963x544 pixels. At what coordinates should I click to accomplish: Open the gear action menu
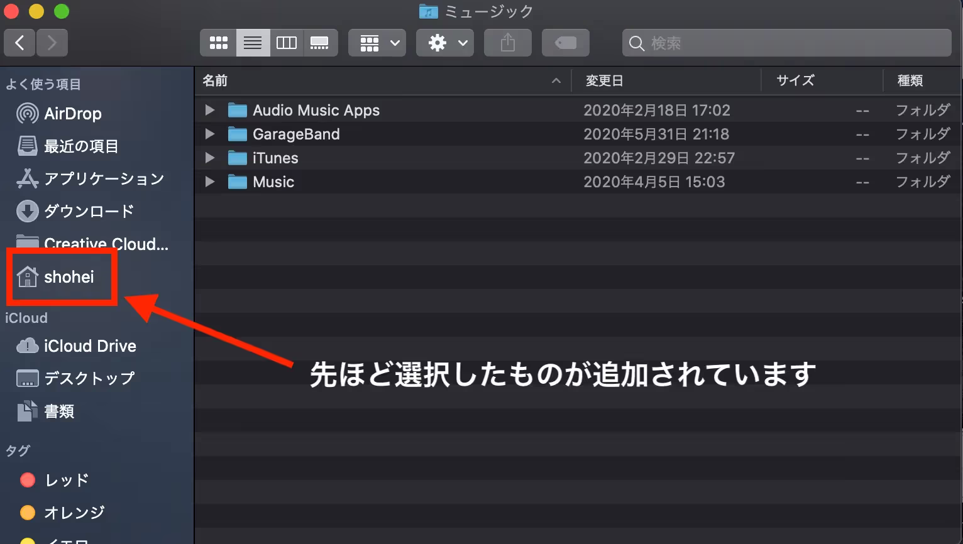tap(445, 43)
